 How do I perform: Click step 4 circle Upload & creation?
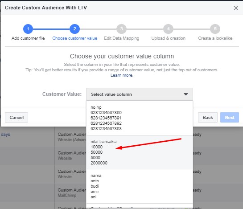(168, 29)
